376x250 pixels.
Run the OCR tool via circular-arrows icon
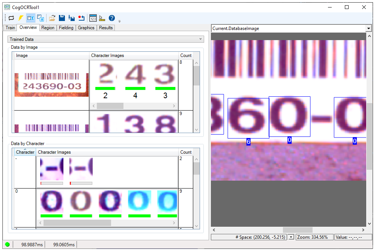[x=11, y=18]
